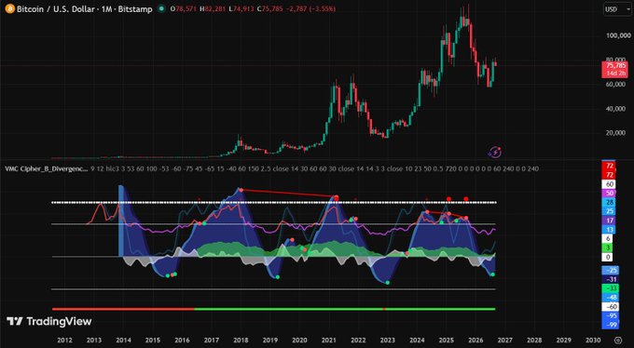Click the 2025 label on the time axis
The width and height of the screenshot is (634, 348).
447,341
